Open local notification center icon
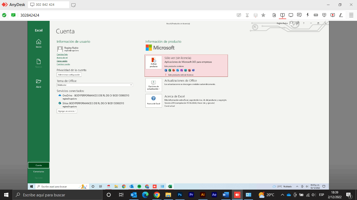 point(349,195)
